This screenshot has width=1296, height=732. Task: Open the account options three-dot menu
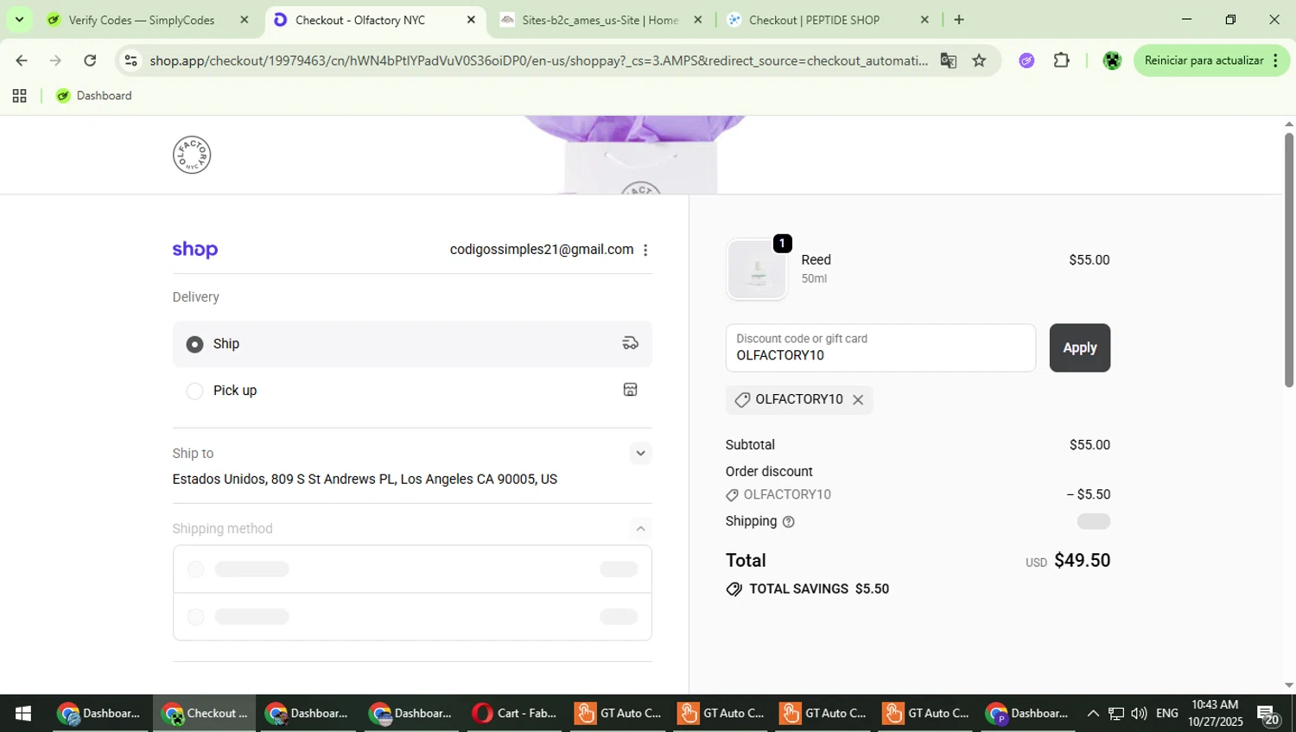645,250
